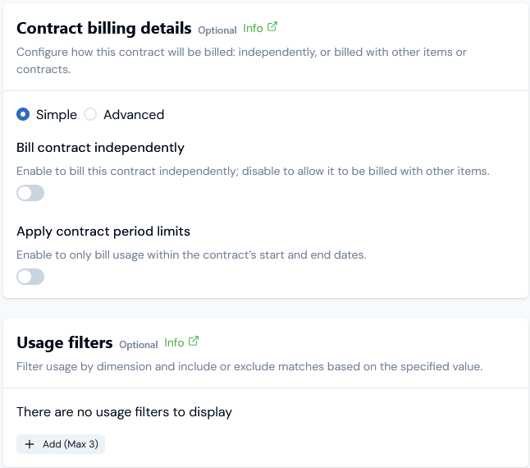Turn on Apply contract period limits switch
530x468 pixels.
coord(30,277)
